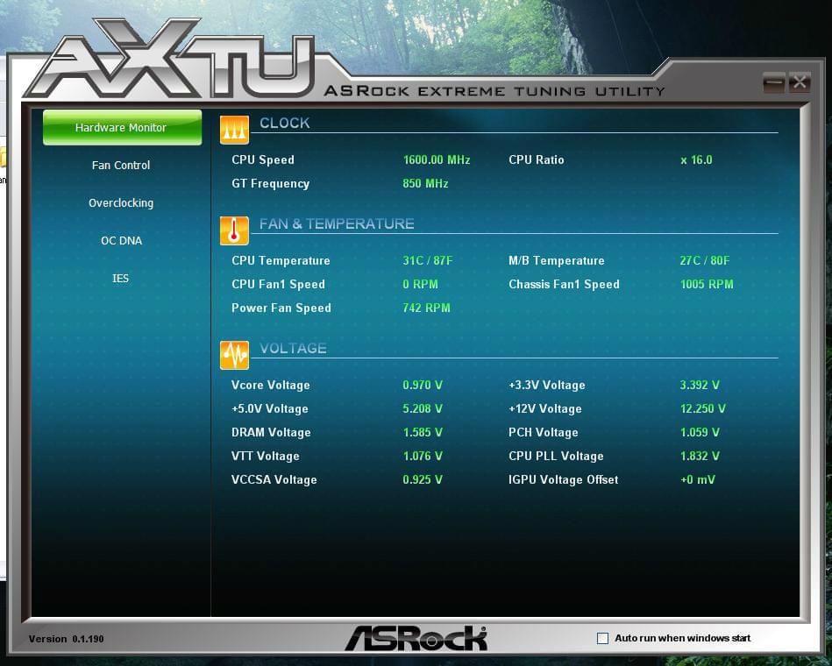Minimize the AXTU window
Viewport: 832px width, 666px height.
(x=773, y=82)
